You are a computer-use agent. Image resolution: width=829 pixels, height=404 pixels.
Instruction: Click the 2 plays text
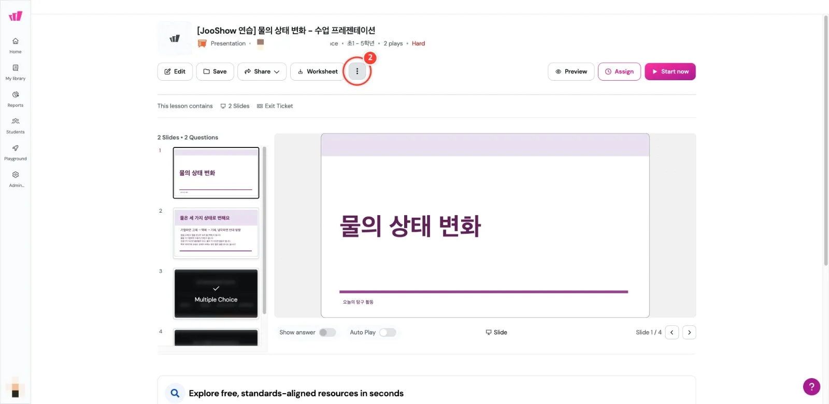tap(393, 43)
